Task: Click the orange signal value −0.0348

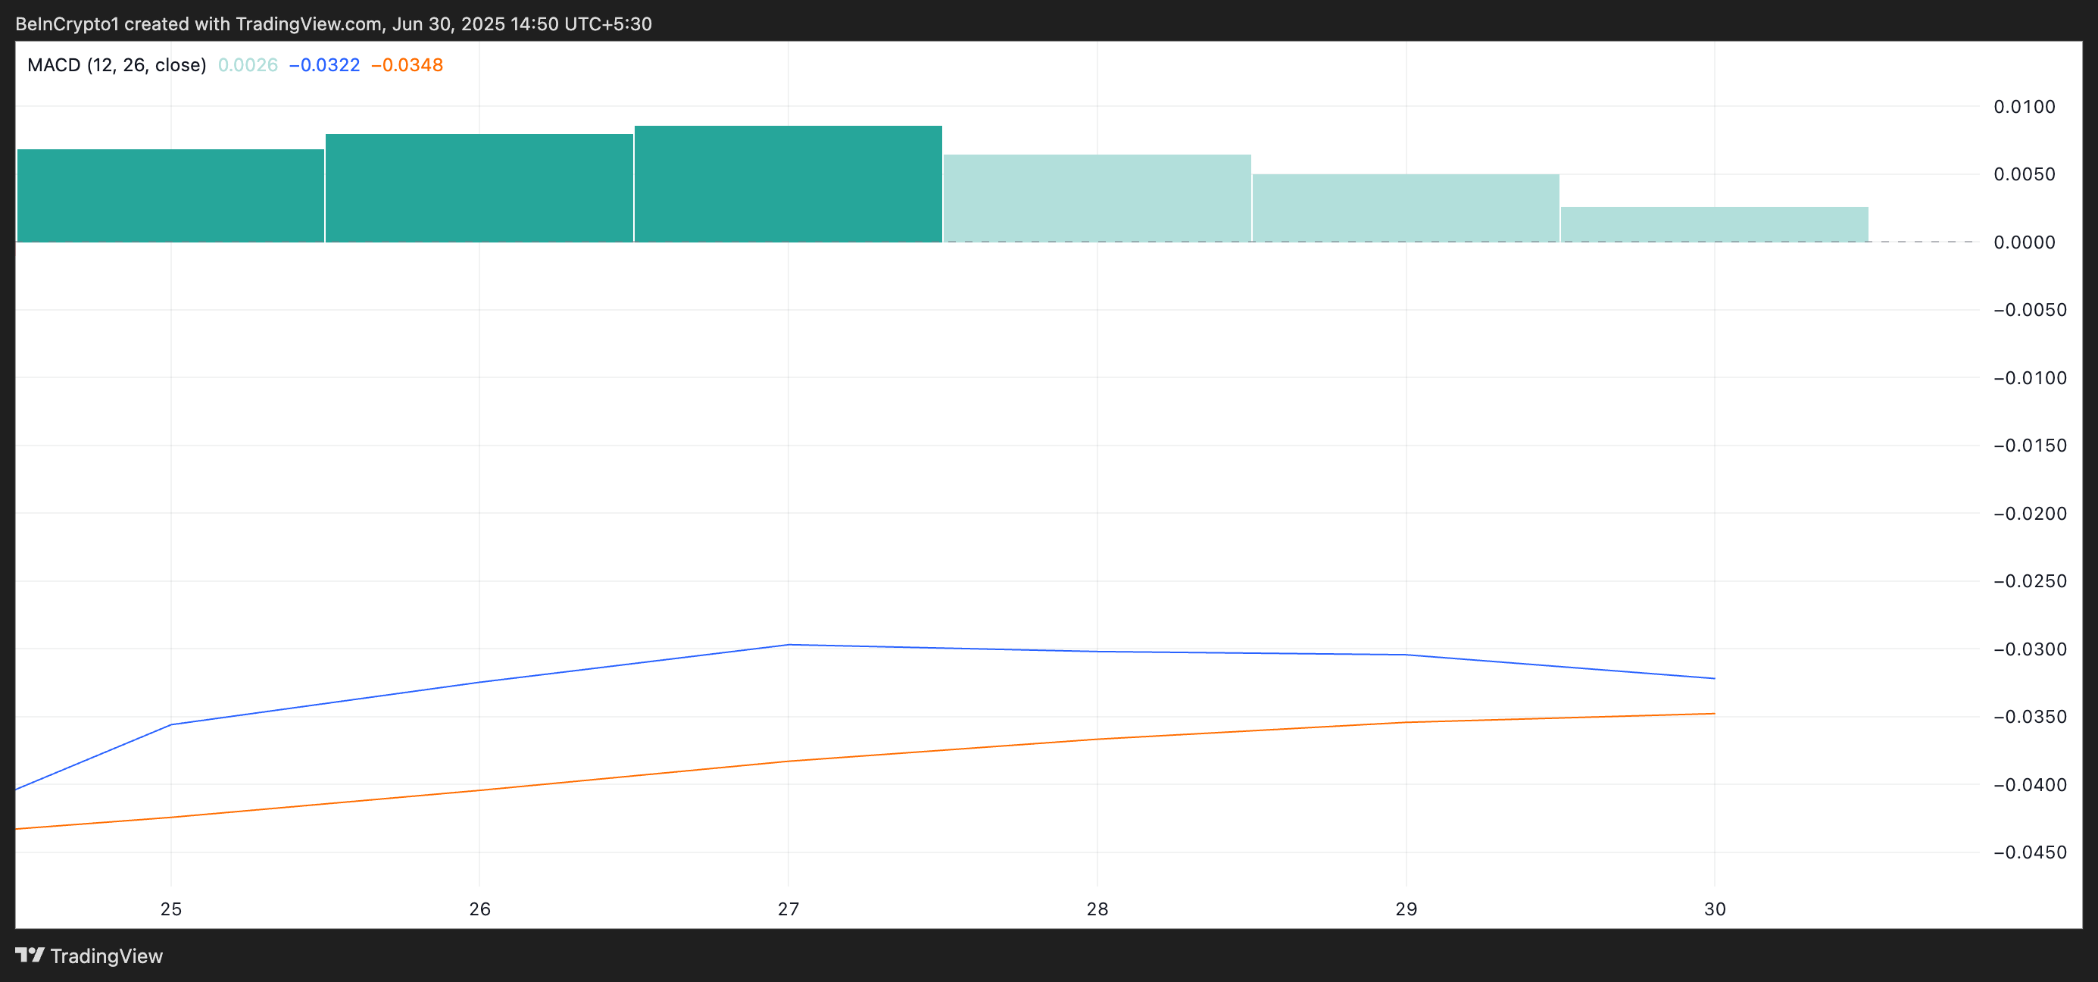Action: 407,65
